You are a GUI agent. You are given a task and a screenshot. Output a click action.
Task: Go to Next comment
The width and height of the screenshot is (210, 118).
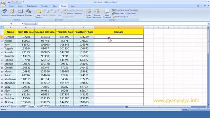60,13
